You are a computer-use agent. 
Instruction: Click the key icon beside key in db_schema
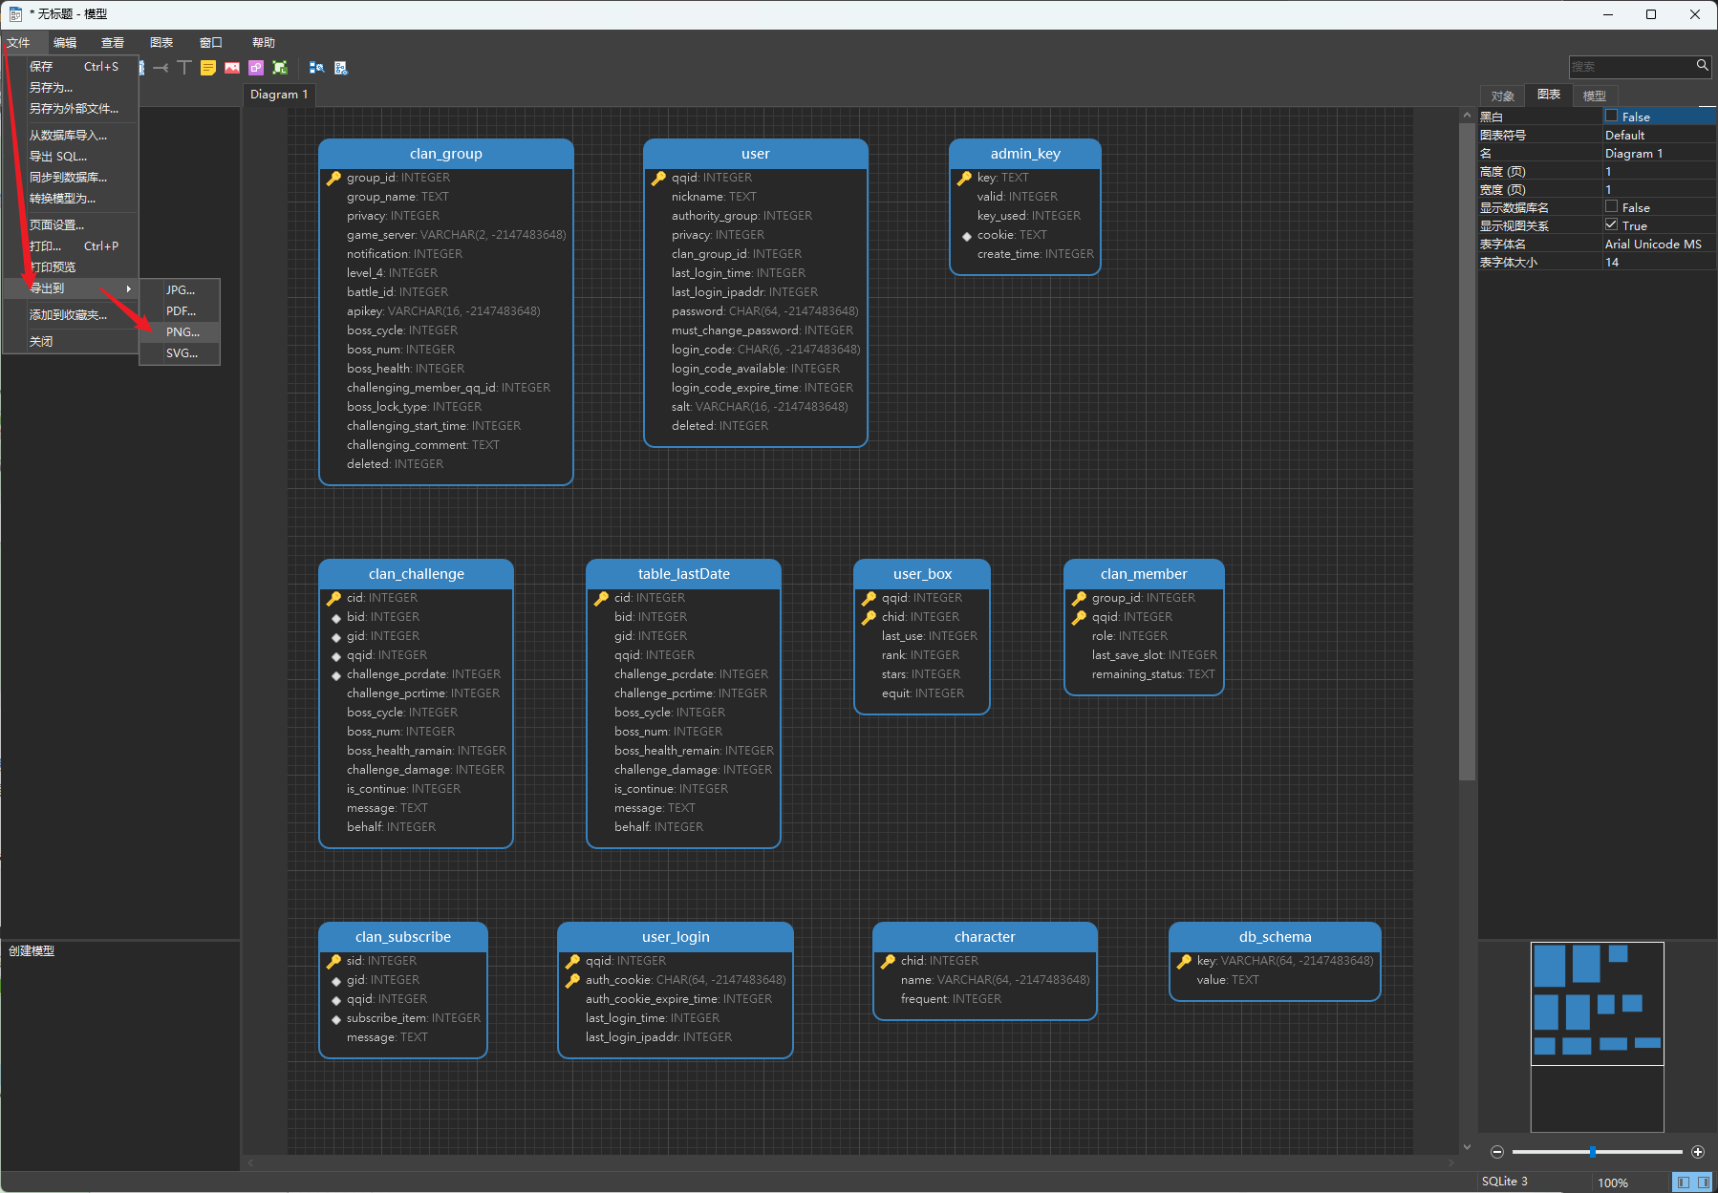(x=1184, y=961)
